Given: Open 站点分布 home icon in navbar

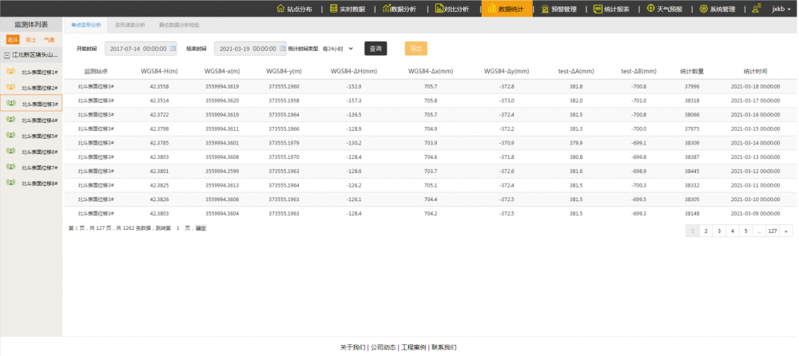Looking at the screenshot, I should click(280, 9).
